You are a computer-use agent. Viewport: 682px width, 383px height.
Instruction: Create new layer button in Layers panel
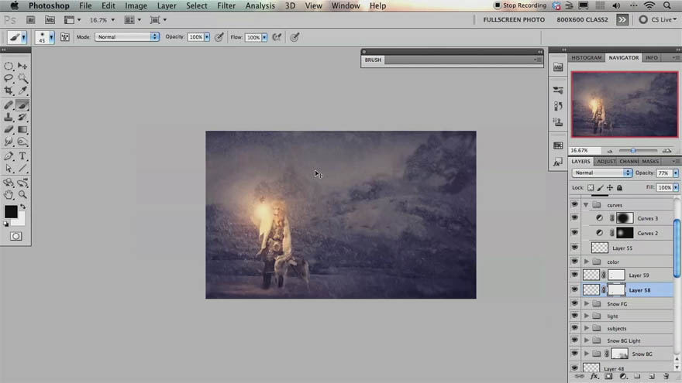652,376
